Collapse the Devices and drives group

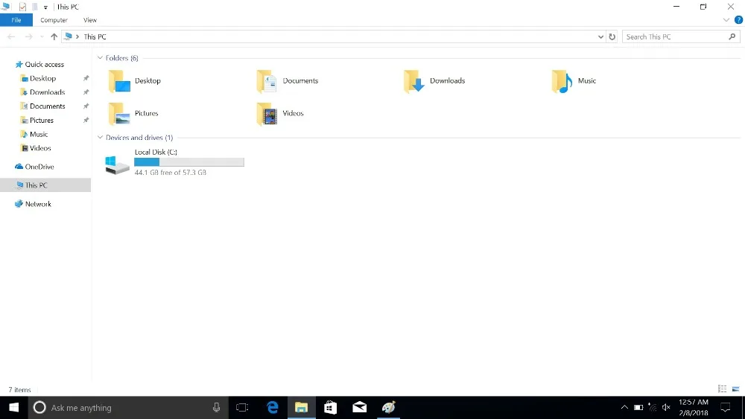tap(100, 138)
